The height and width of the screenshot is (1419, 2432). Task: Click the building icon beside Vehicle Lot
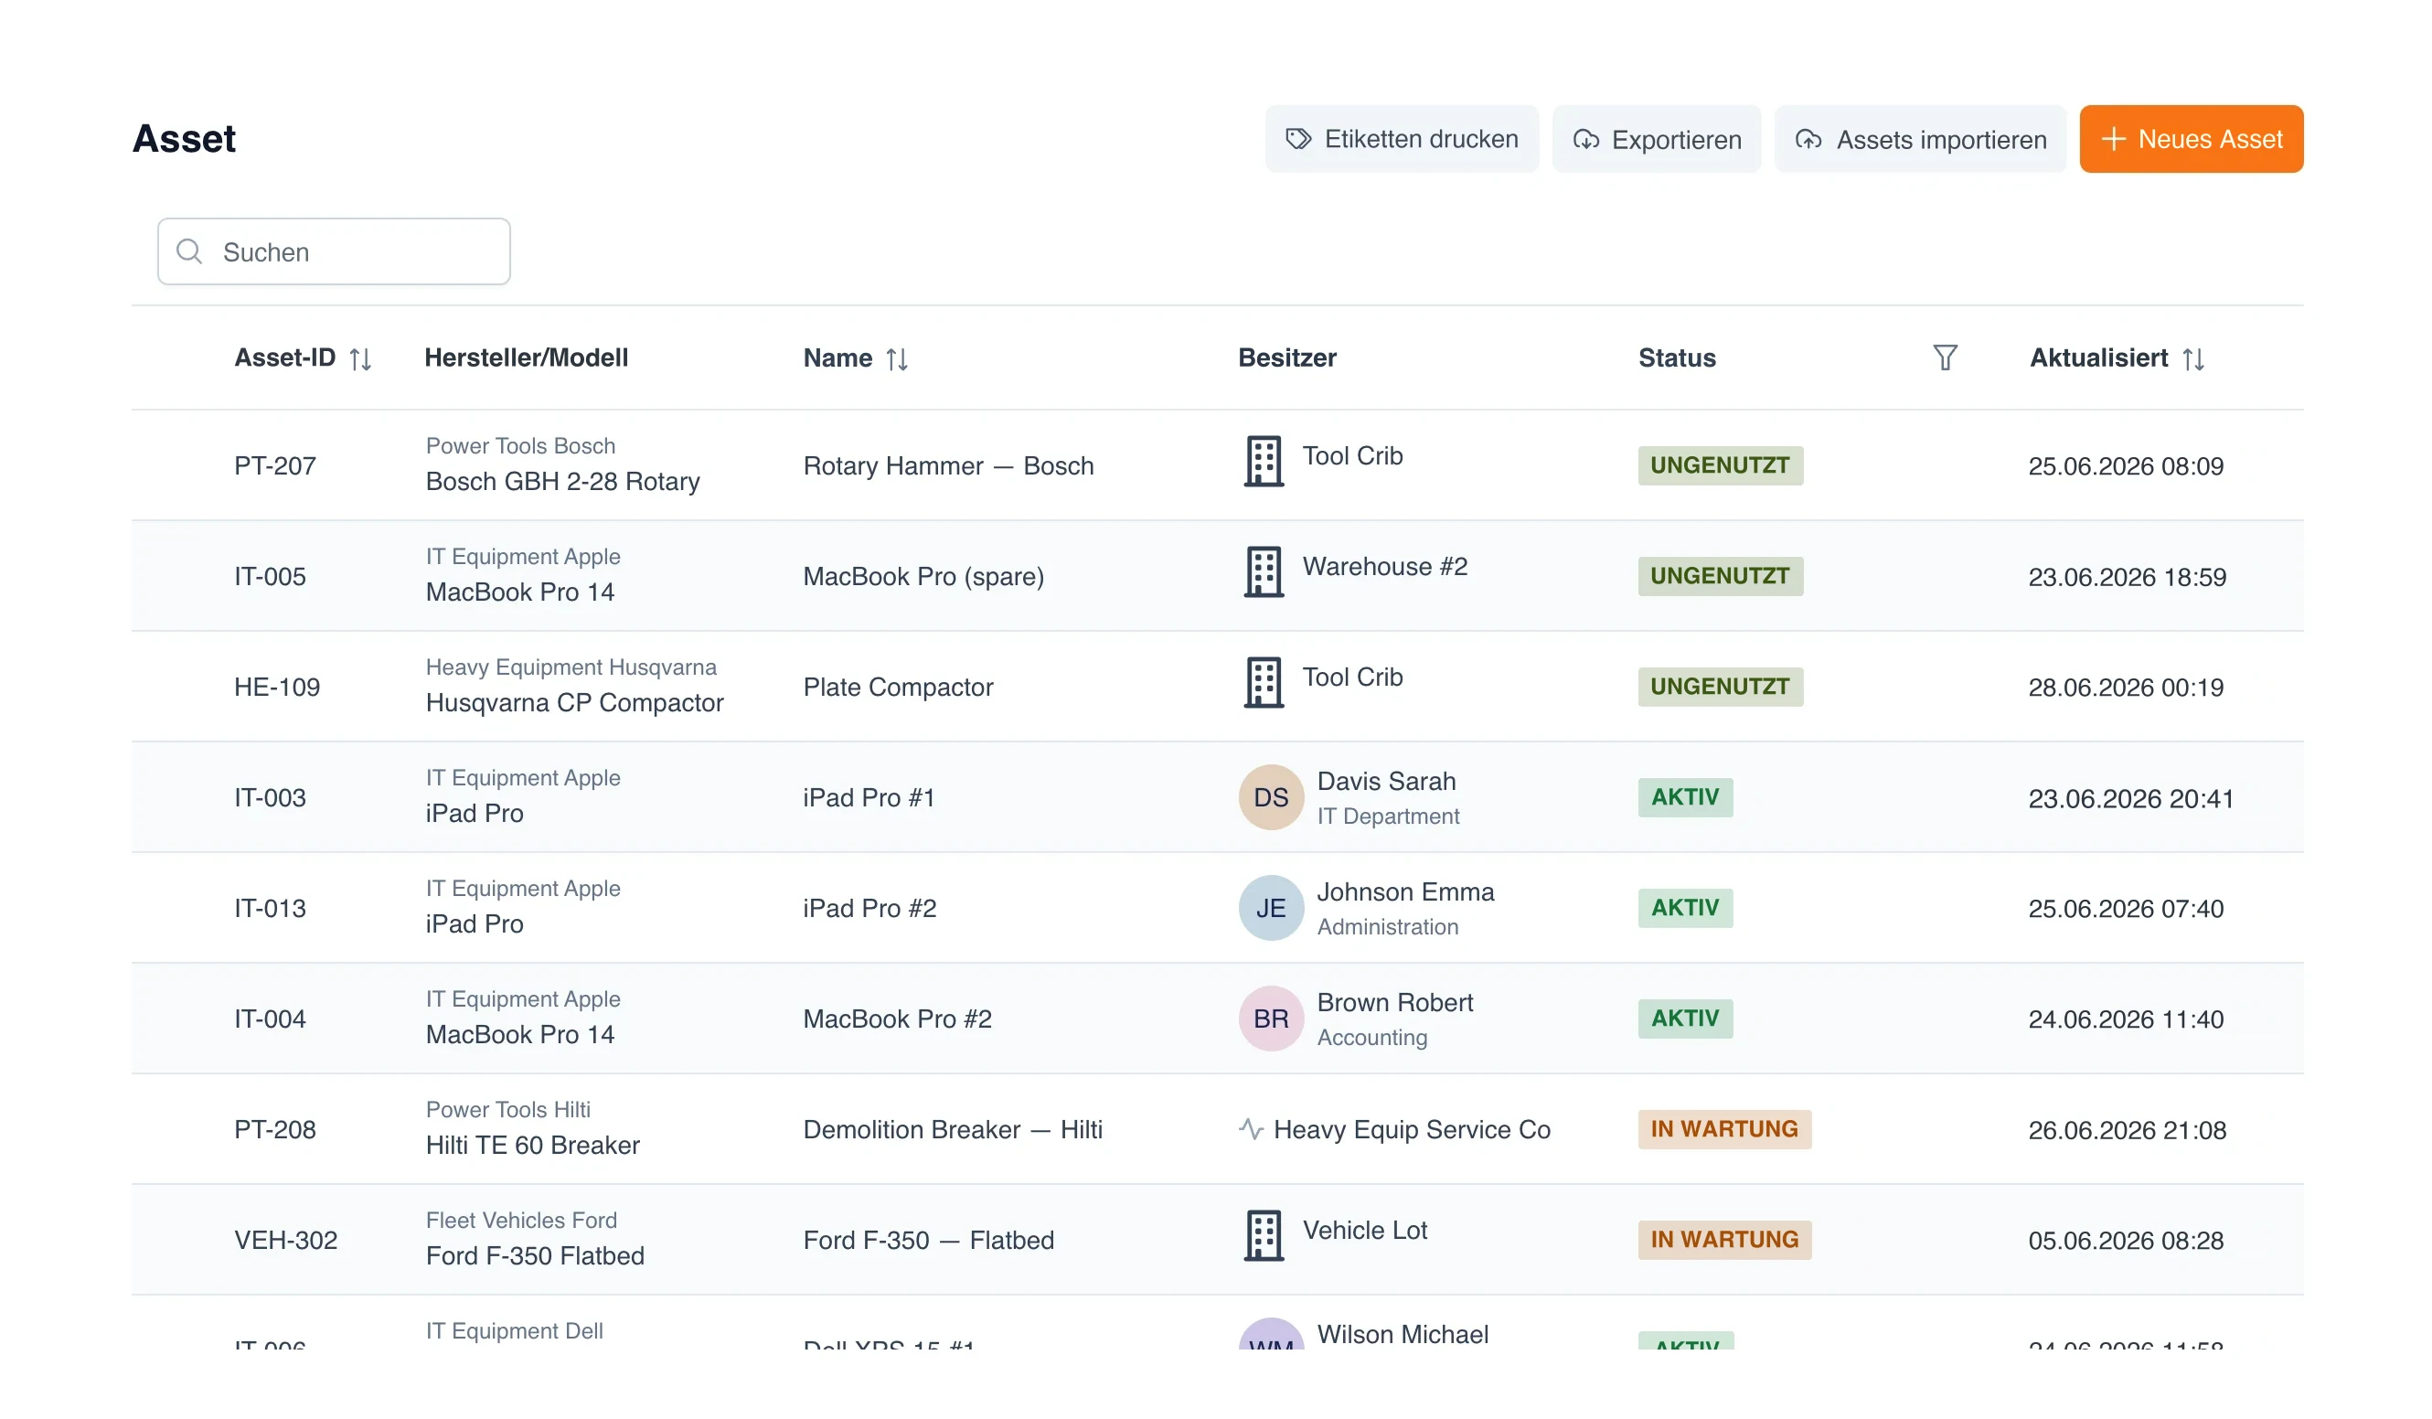1264,1235
